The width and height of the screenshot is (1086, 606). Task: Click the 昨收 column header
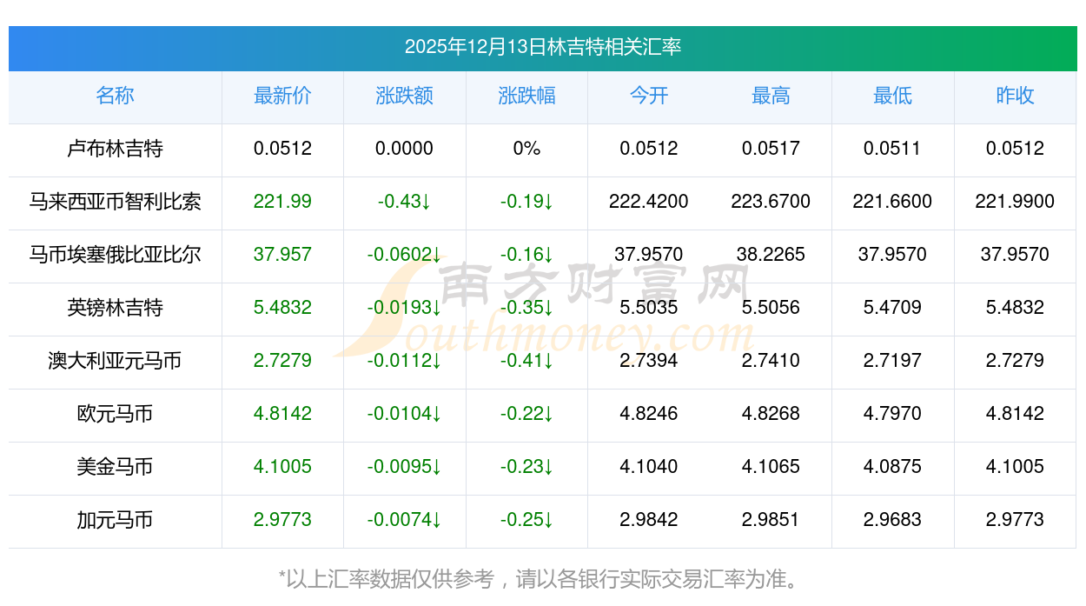click(x=1015, y=97)
